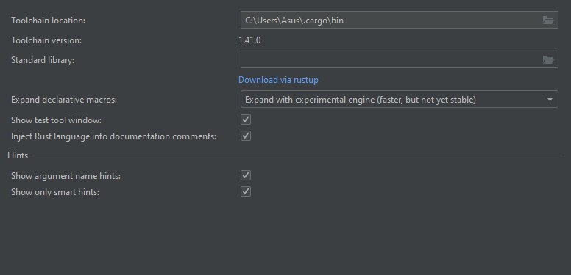Click the 'Show only smart hints:' label
The image size is (571, 275).
55,192
